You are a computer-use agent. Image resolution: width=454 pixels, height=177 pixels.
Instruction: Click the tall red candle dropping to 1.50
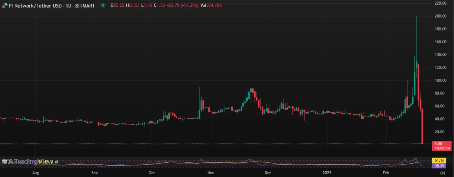click(423, 126)
